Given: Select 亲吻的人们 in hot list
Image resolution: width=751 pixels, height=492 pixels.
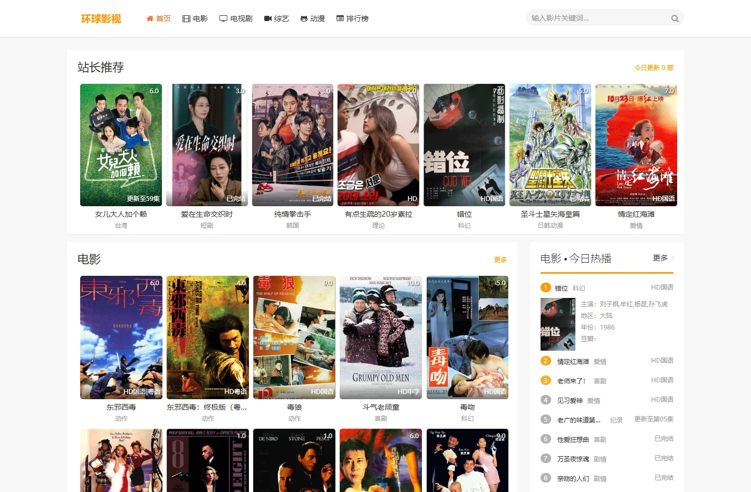Looking at the screenshot, I should point(573,479).
